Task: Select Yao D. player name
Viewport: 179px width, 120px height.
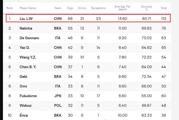Action: (x=24, y=48)
